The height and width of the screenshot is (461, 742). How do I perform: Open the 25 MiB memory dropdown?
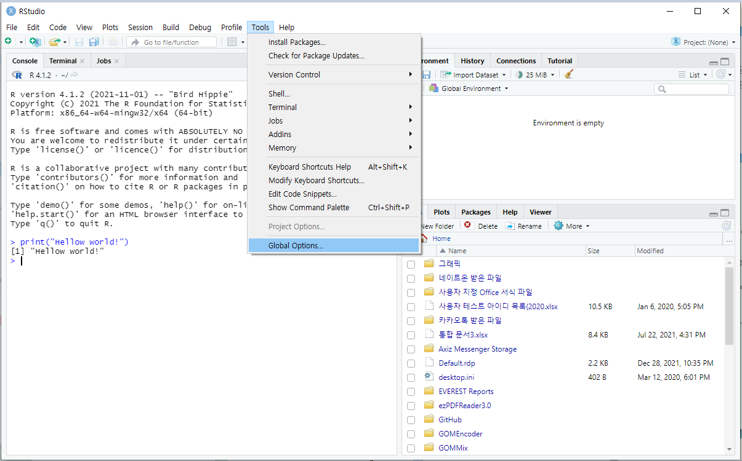click(x=552, y=74)
